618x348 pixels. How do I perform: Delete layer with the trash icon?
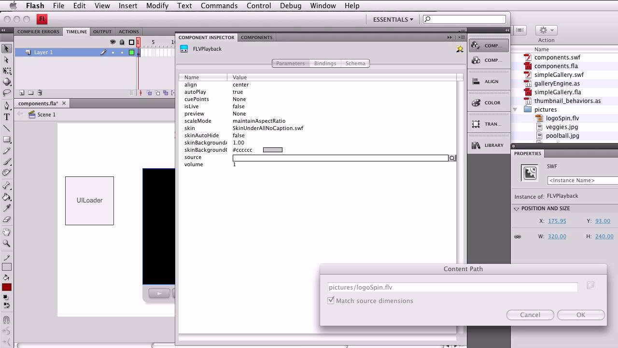click(40, 93)
